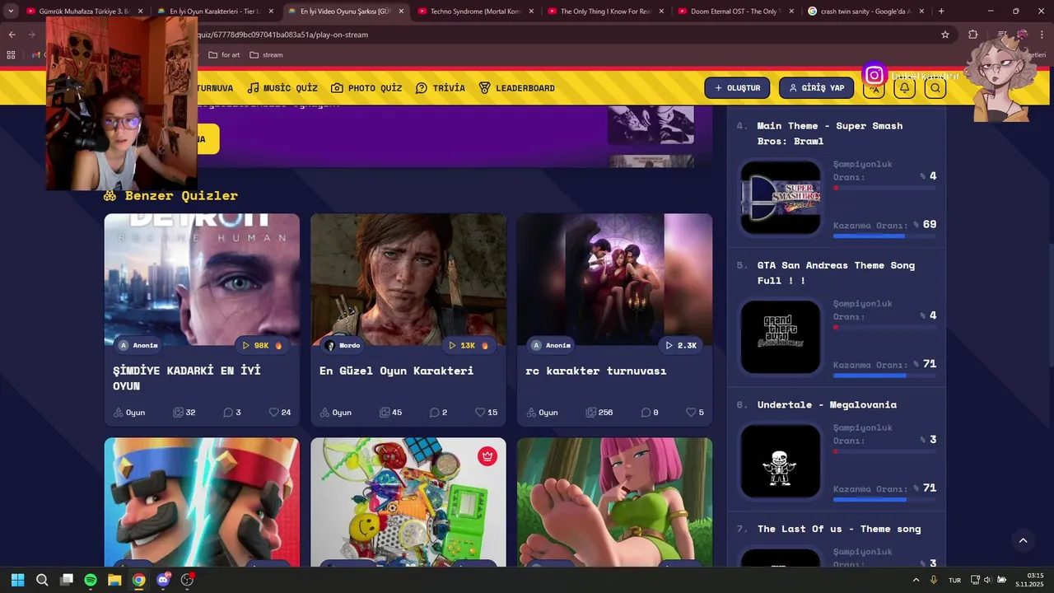Click 'The Last Of us - Theme song' title
1054x593 pixels.
point(839,529)
